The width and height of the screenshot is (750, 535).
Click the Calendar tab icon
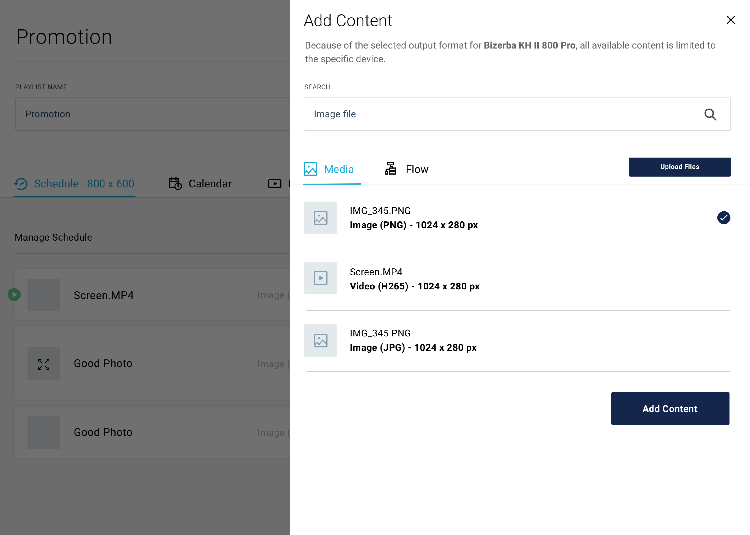coord(175,184)
